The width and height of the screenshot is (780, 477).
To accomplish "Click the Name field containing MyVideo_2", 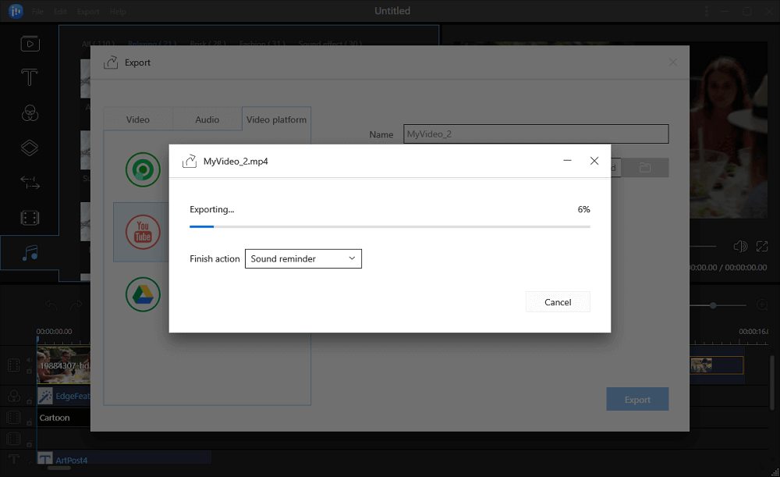I will click(535, 134).
